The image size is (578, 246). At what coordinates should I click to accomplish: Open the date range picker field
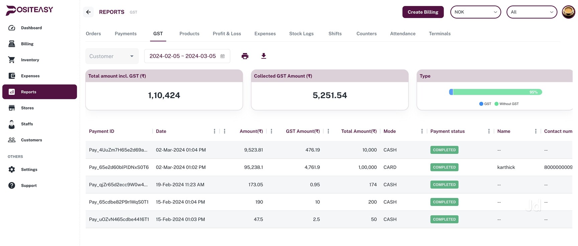pos(187,56)
